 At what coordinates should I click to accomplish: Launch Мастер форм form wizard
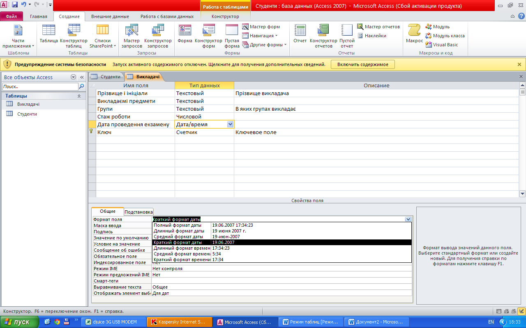tap(261, 27)
